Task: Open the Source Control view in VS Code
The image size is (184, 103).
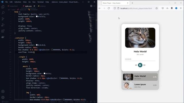Action: [3, 19]
